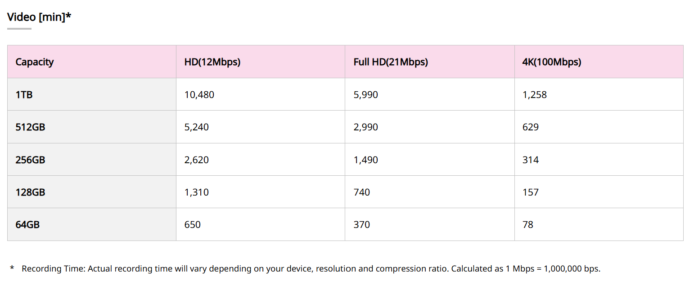Click the 128GB capacity row label
This screenshot has width=694, height=303.
click(30, 192)
